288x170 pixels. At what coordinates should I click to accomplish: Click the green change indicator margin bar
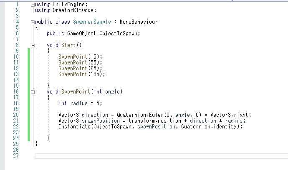29,95
